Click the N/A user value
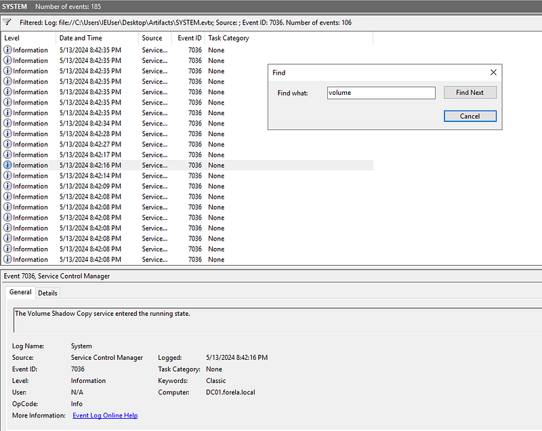Screen dimensions: 542x431 coord(77,392)
